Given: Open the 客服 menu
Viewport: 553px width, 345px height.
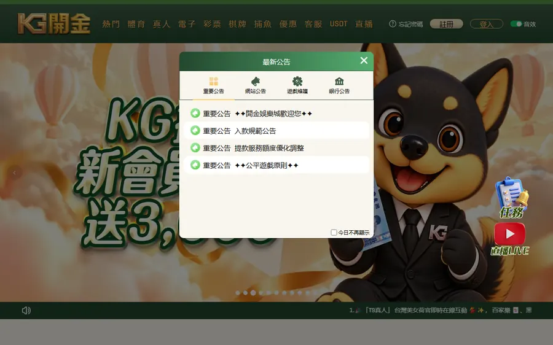Looking at the screenshot, I should click(x=313, y=24).
